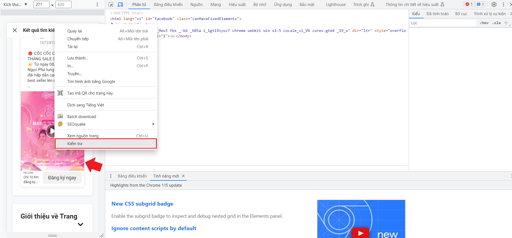Click the Batch download icon

click(x=60, y=116)
